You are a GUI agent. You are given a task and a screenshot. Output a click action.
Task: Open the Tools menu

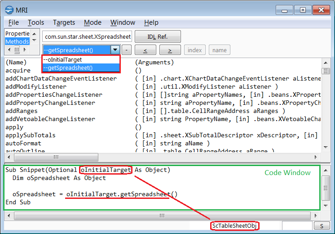pos(36,22)
